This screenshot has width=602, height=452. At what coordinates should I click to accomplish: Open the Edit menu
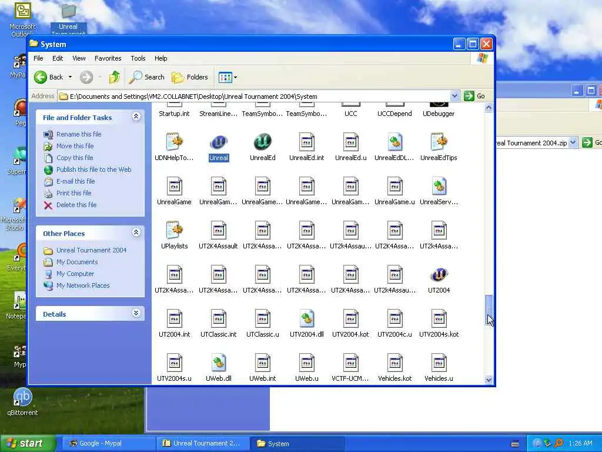[58, 58]
